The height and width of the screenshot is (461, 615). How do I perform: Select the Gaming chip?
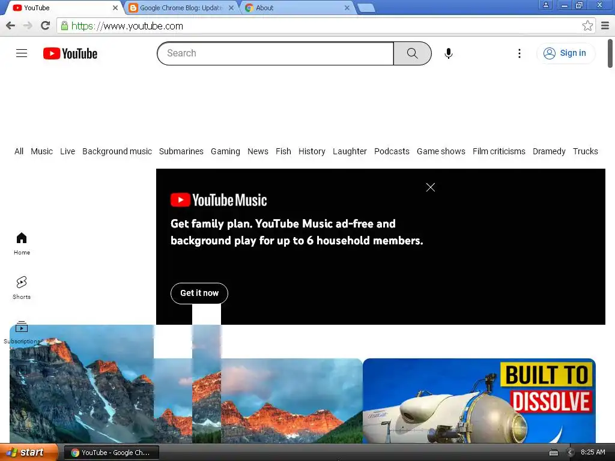[x=225, y=151]
